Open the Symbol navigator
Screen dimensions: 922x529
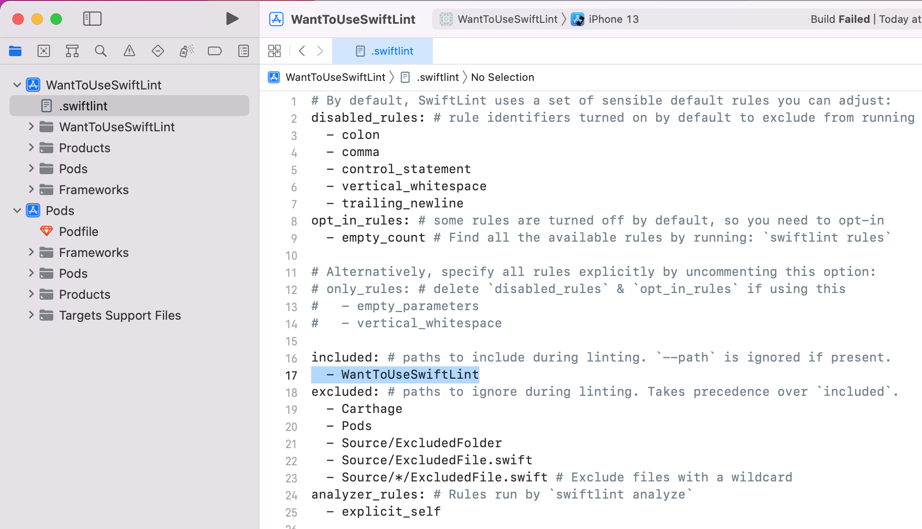tap(72, 51)
